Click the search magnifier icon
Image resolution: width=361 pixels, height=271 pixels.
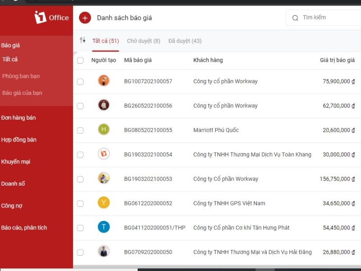(295, 18)
